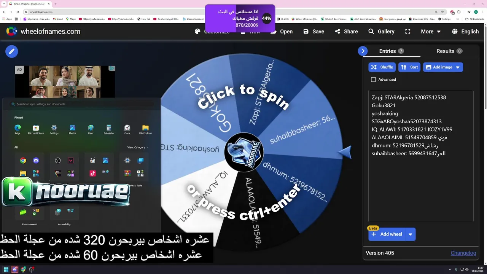Click the dhmum entry line in the list
Viewport: 487px width, 274px height.
pos(405,145)
